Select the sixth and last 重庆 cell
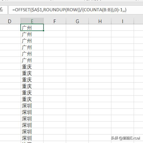The height and width of the screenshot is (143, 143). coord(32,99)
